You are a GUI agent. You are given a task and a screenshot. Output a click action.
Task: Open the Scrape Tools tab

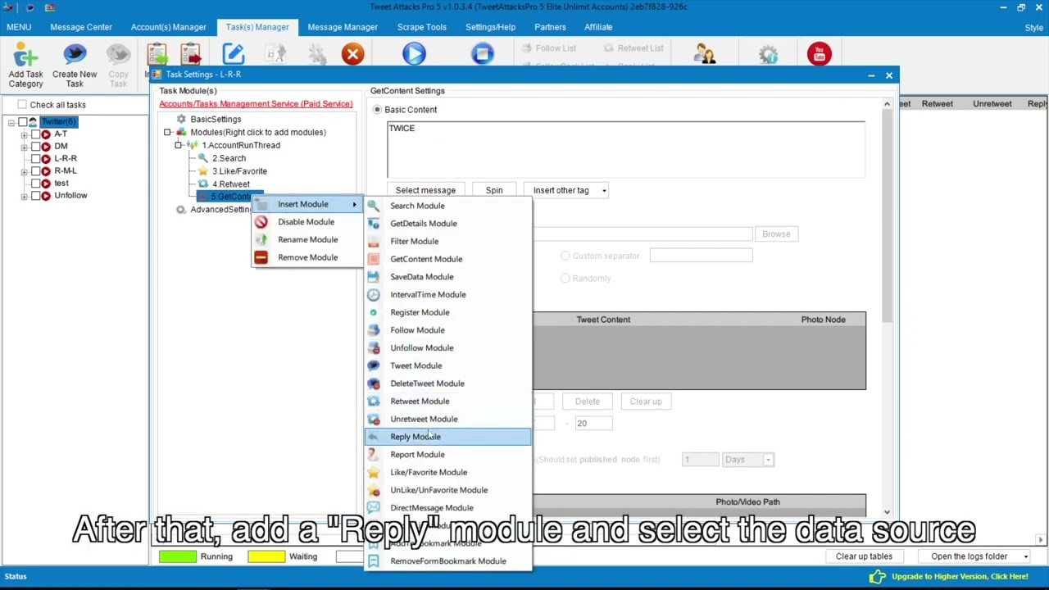pos(422,27)
